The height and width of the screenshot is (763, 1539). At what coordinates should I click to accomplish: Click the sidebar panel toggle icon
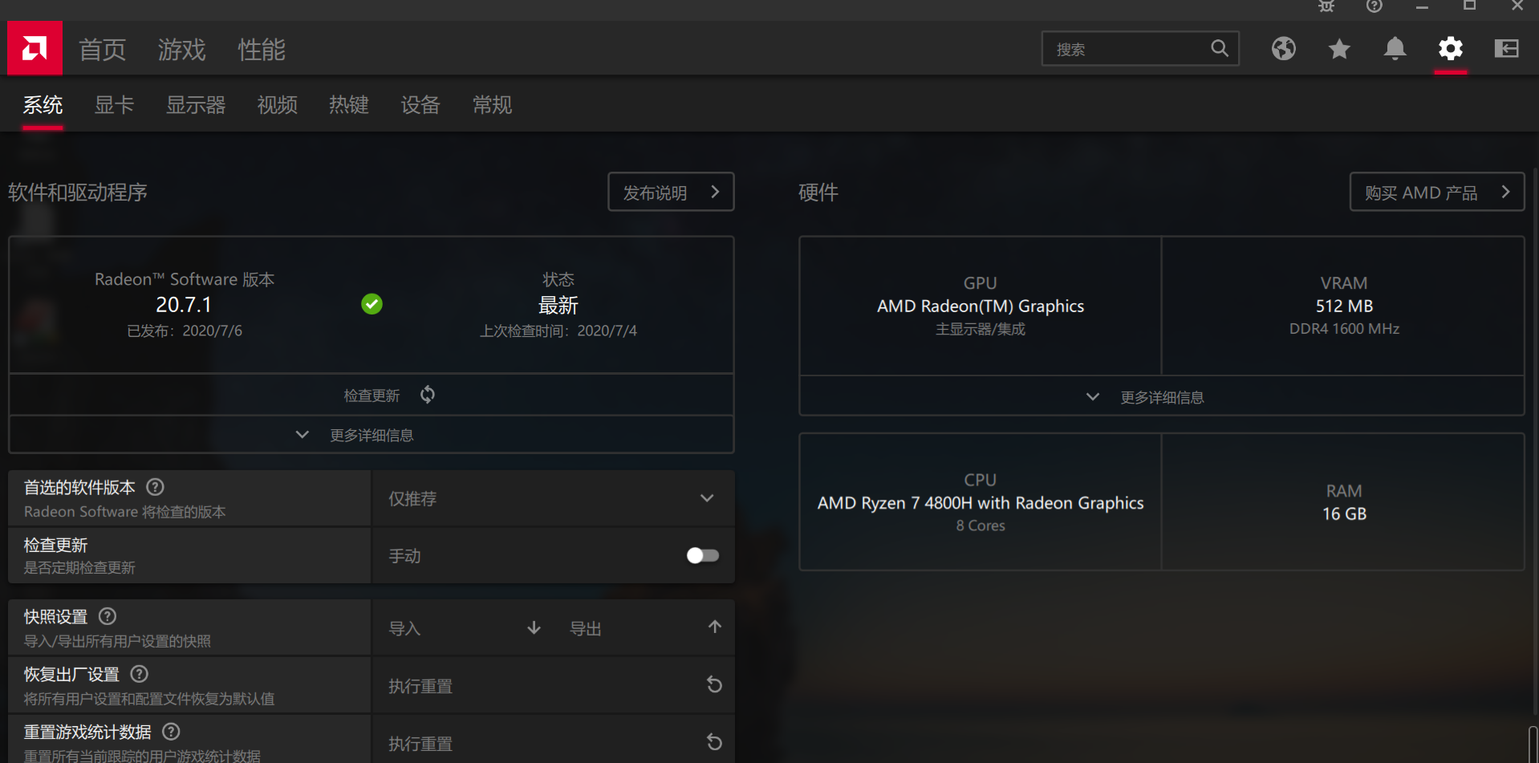coord(1507,49)
